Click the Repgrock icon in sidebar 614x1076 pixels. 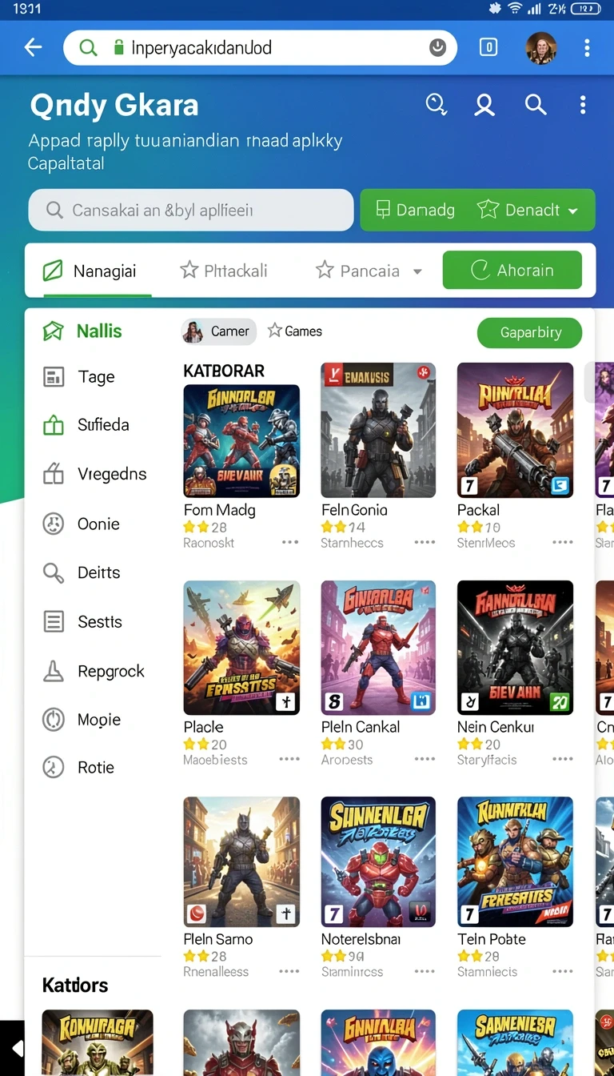point(54,672)
